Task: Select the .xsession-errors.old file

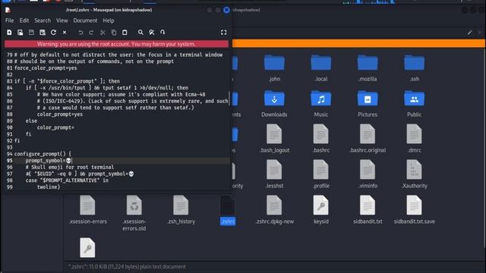Action: tap(134, 214)
